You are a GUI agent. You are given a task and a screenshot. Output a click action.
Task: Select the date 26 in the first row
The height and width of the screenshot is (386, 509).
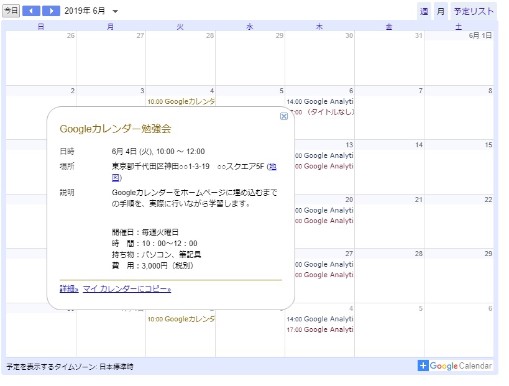point(71,35)
